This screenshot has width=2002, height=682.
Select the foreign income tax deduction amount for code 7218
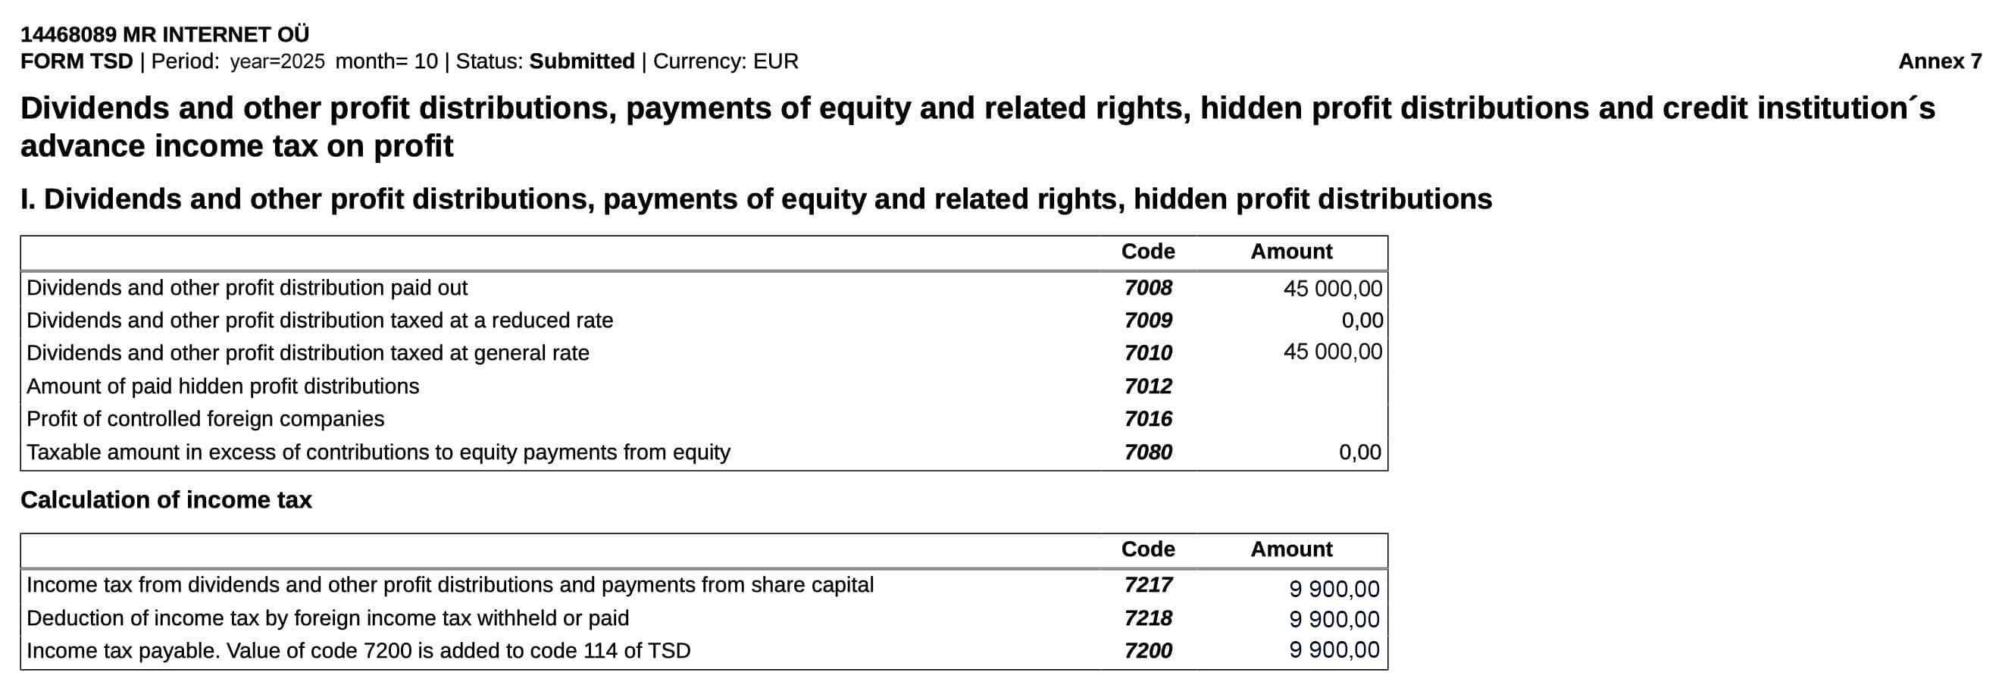1334,619
